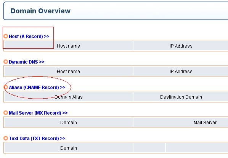This screenshot has height=158, width=228.
Task: Open the Text Data (TXT Record) >> link
Action: pos(37,139)
